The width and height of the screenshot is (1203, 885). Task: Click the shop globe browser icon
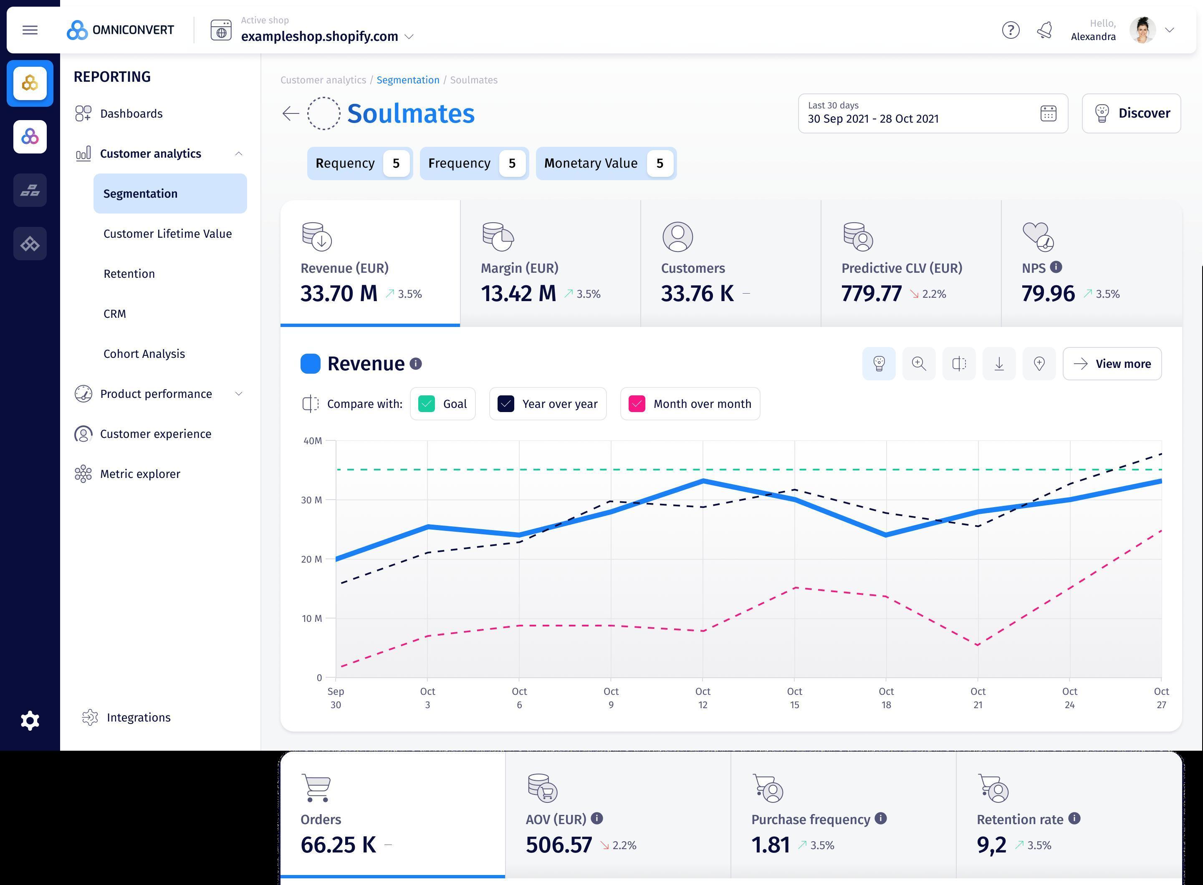click(221, 30)
